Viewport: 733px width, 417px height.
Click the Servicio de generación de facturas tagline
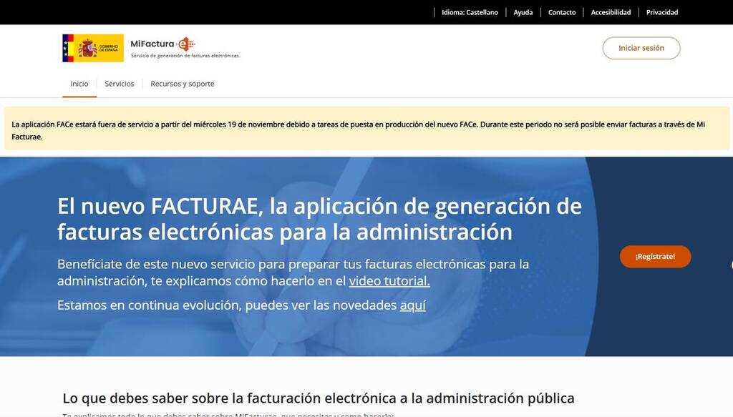click(x=185, y=56)
